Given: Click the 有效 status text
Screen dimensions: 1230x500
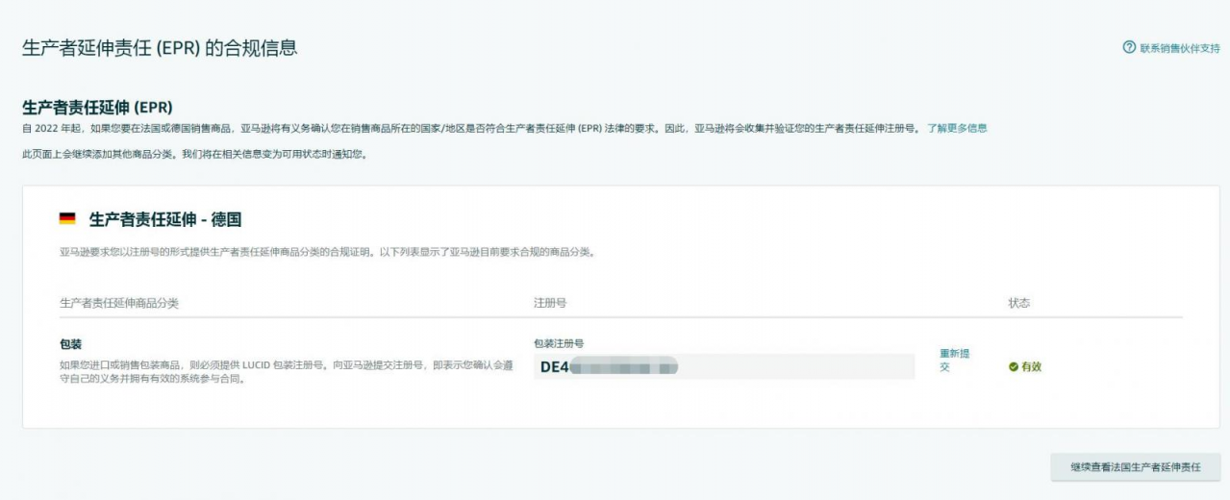Looking at the screenshot, I should tap(1031, 366).
